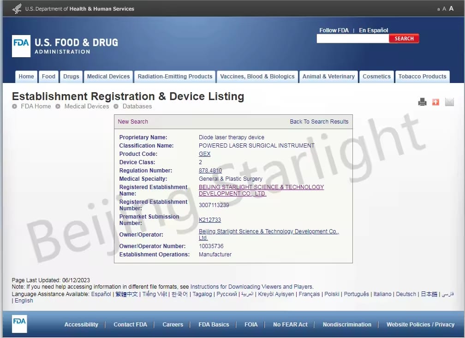
Task: Open the Tobacco Products tab
Action: (422, 77)
